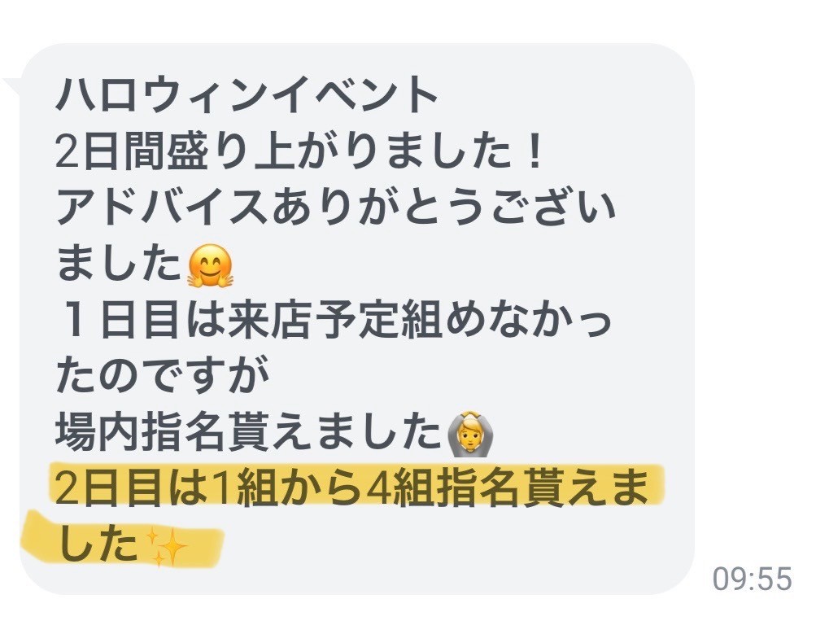Select the 09:55 message timestamp
This screenshot has height=634, width=816.
[752, 579]
